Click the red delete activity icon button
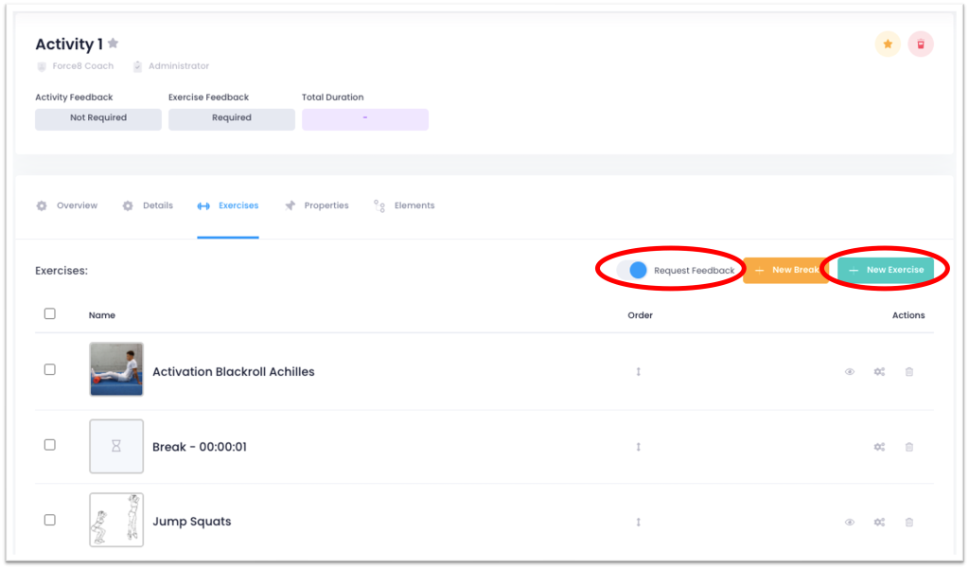Image resolution: width=969 pixels, height=569 pixels. tap(920, 44)
